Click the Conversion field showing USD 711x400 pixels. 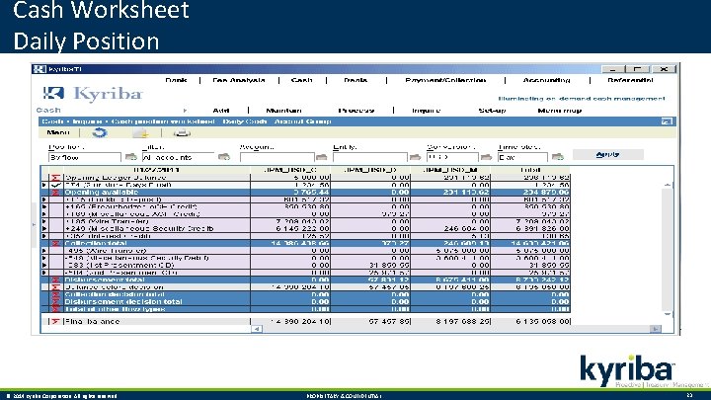tap(452, 157)
